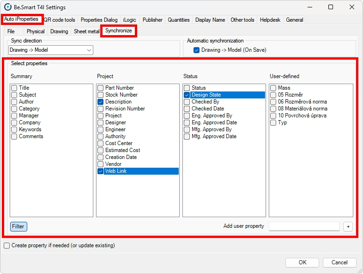Screen dimensions: 363x274
Task: Click the Be.Smart app icon in title bar
Action: pos(7,7)
